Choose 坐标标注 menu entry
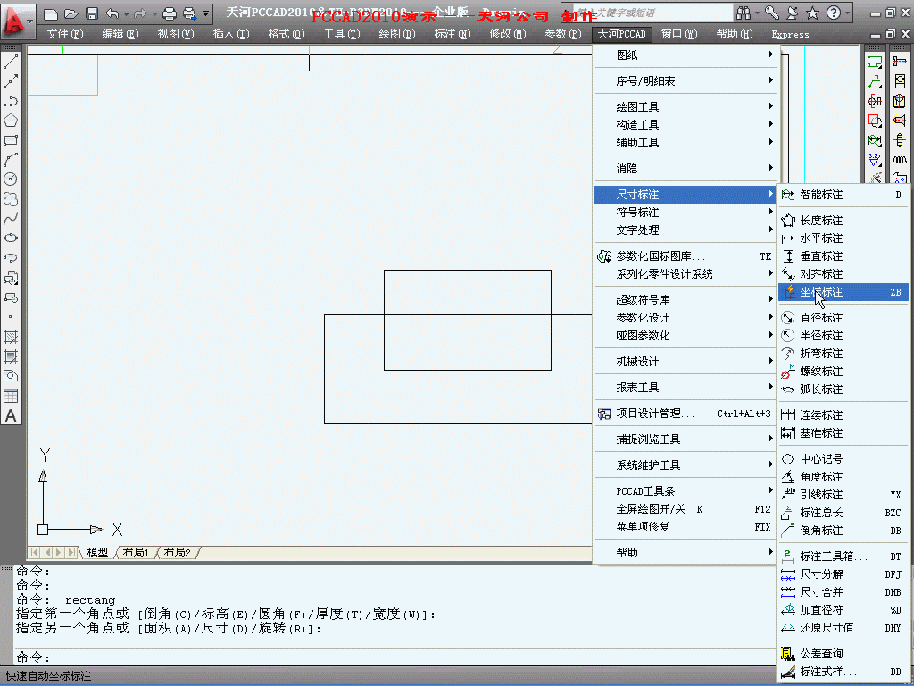The height and width of the screenshot is (686, 914). pyautogui.click(x=843, y=292)
